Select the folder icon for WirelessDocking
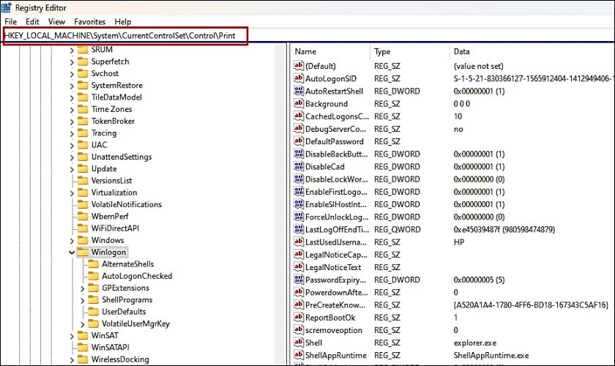Image resolution: width=615 pixels, height=366 pixels. [83, 359]
